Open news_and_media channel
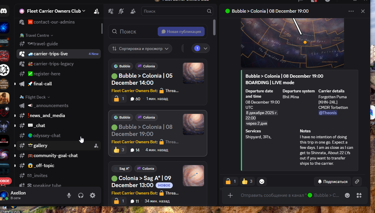The image size is (375, 213). 59,116
